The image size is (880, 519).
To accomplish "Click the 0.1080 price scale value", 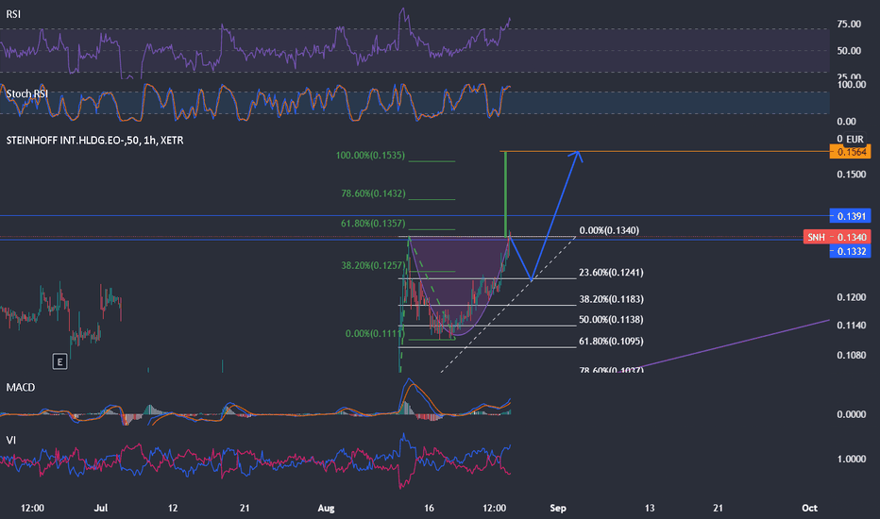I will (852, 355).
